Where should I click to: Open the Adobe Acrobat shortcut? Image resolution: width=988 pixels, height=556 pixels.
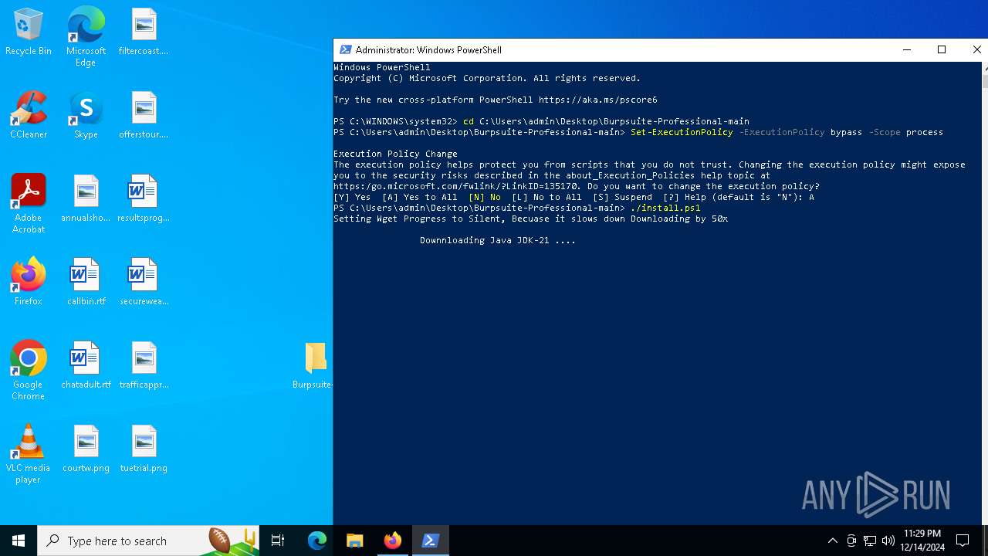pos(29,204)
